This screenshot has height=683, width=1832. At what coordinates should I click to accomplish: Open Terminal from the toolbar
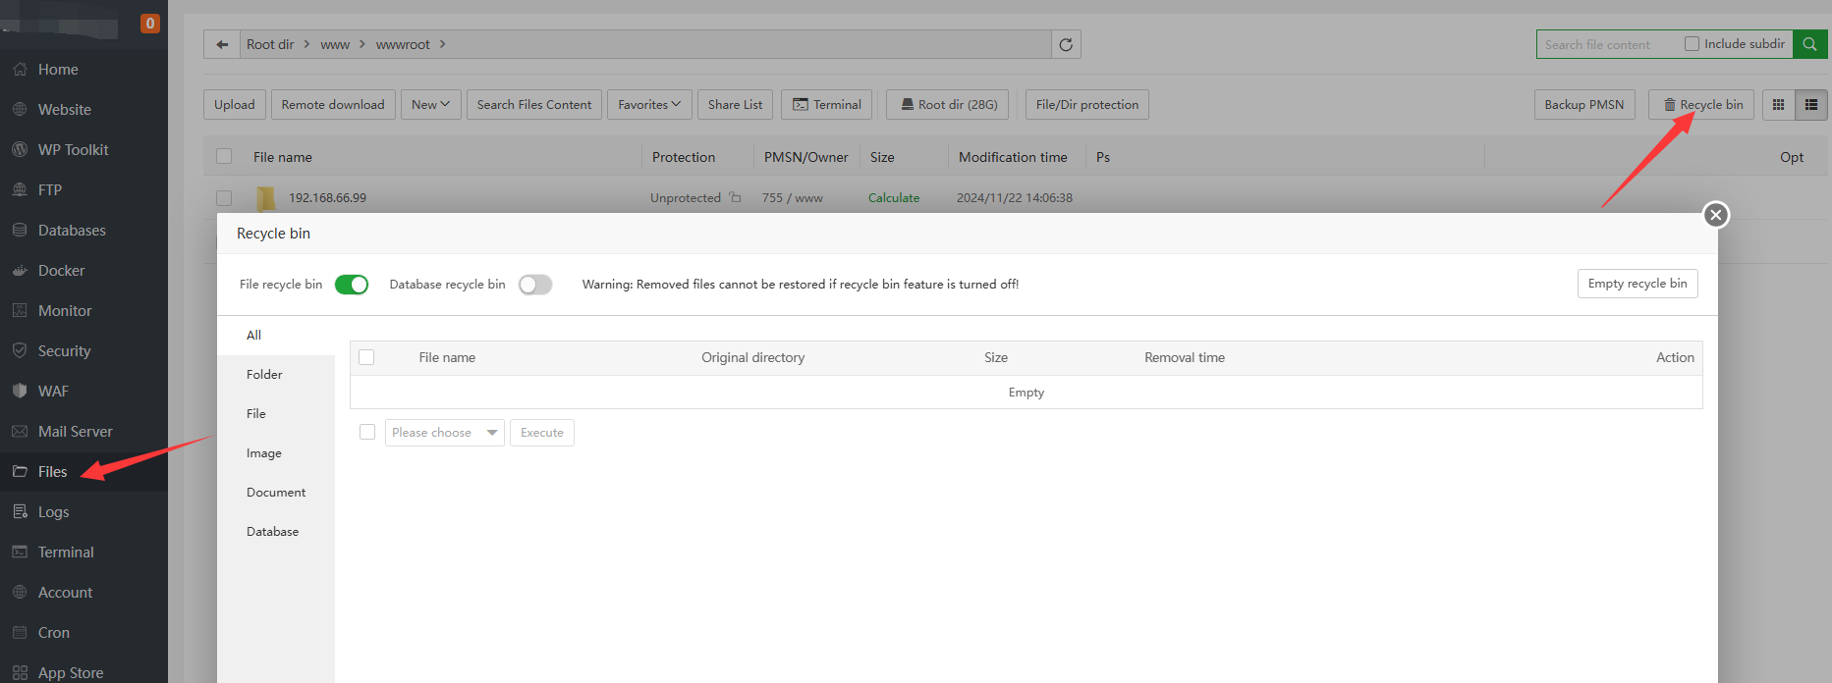(827, 105)
